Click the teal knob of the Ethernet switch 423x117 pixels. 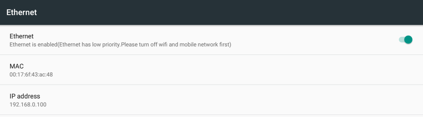click(408, 40)
